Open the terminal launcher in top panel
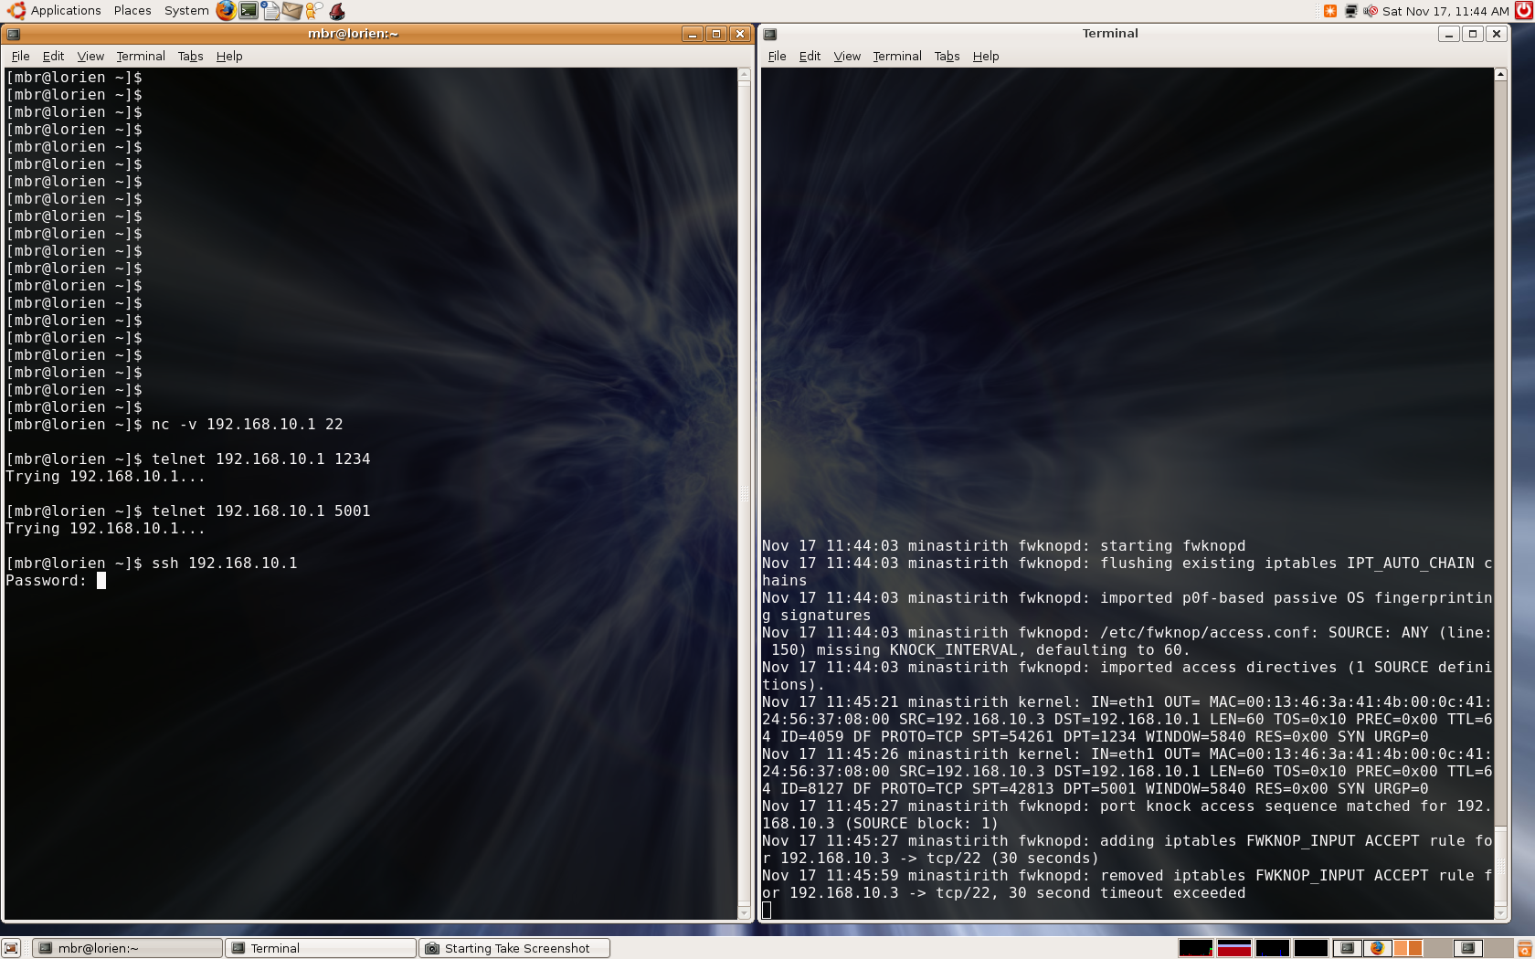 point(249,11)
